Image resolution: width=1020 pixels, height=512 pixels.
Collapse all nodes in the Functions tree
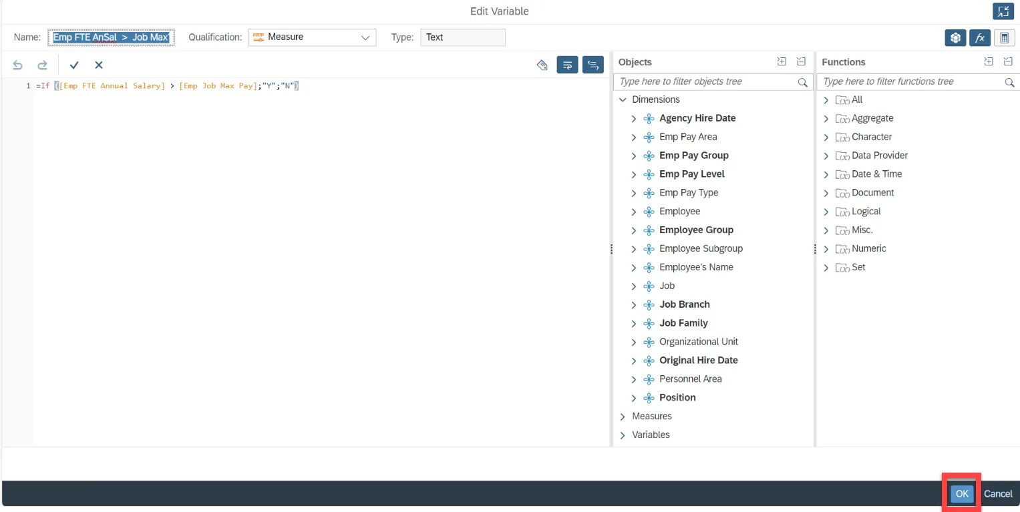(x=1007, y=62)
